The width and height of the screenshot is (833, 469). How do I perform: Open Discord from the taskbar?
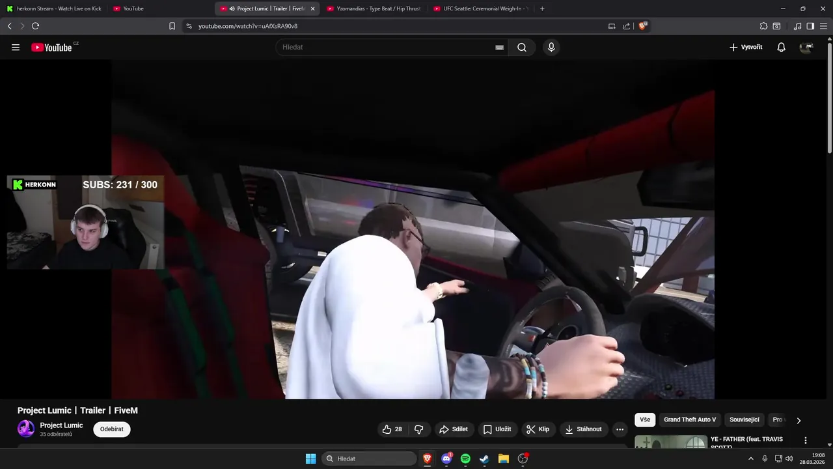point(446,459)
